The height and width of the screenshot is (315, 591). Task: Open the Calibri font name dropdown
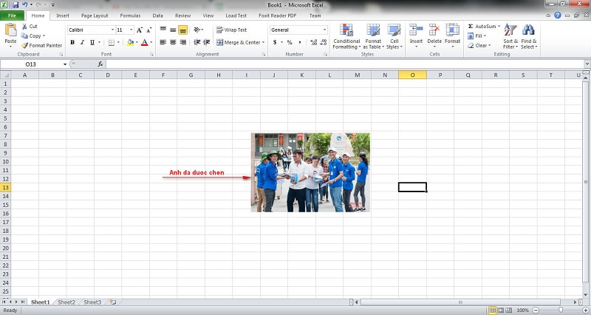[112, 30]
